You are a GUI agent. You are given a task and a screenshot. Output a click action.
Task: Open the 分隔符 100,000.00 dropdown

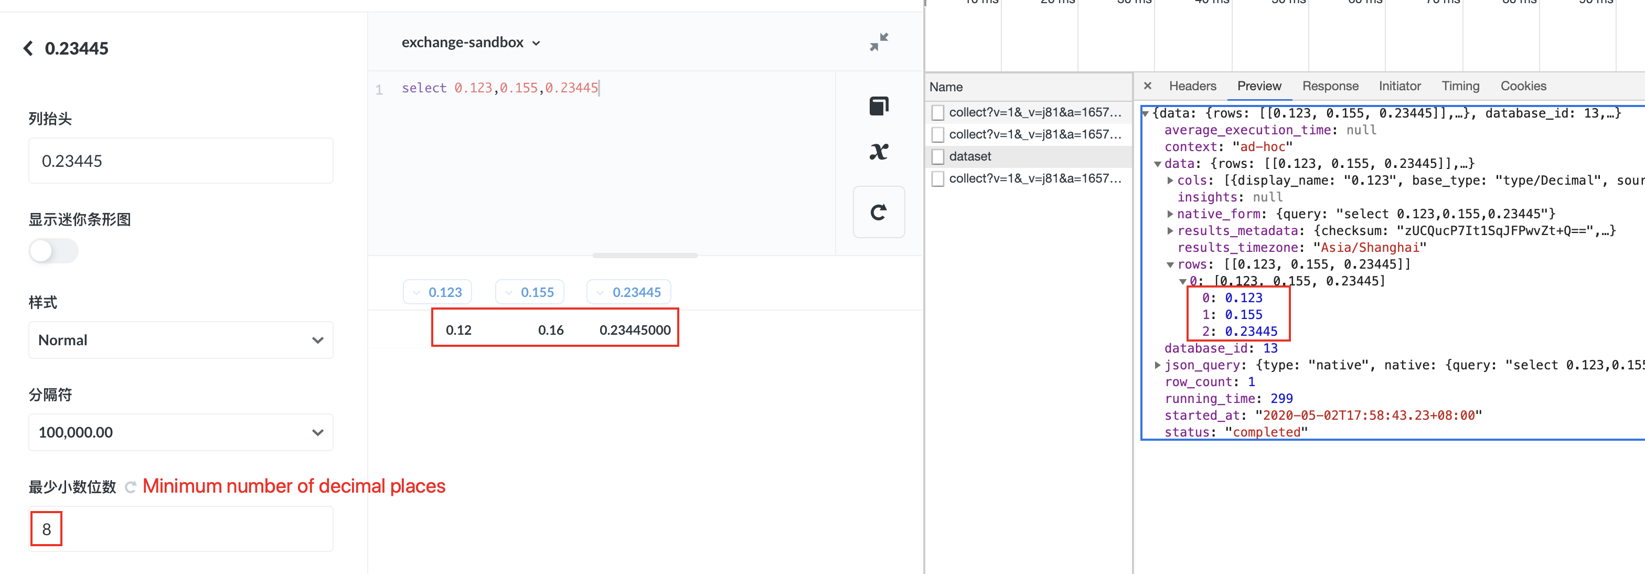click(181, 432)
